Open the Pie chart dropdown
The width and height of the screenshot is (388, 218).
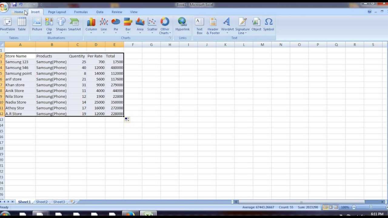tap(116, 25)
